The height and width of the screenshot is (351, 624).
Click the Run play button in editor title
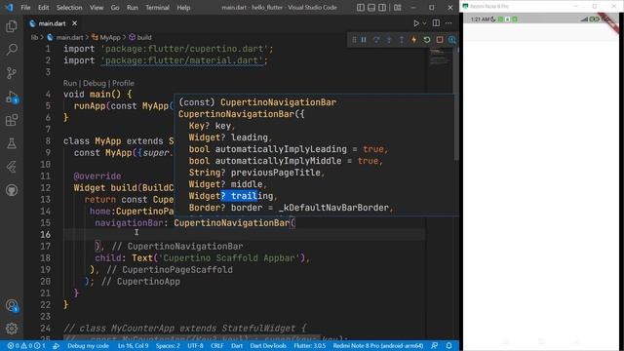tap(416, 23)
